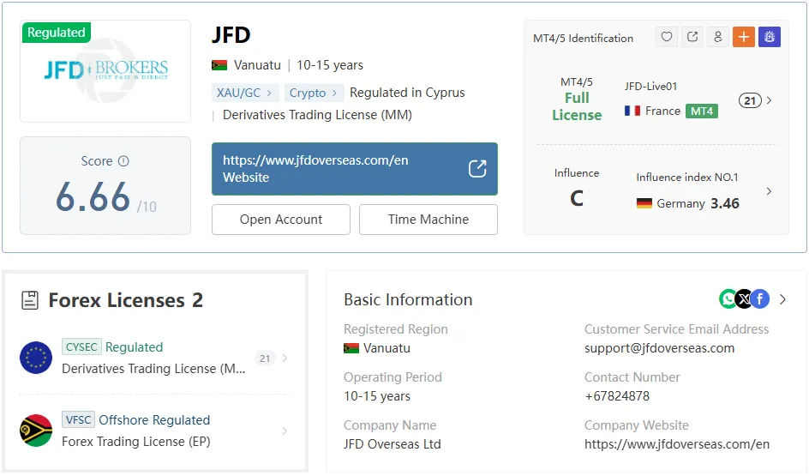This screenshot has height=476, width=809.
Task: Expand the Influence index chevron
Action: (x=770, y=191)
